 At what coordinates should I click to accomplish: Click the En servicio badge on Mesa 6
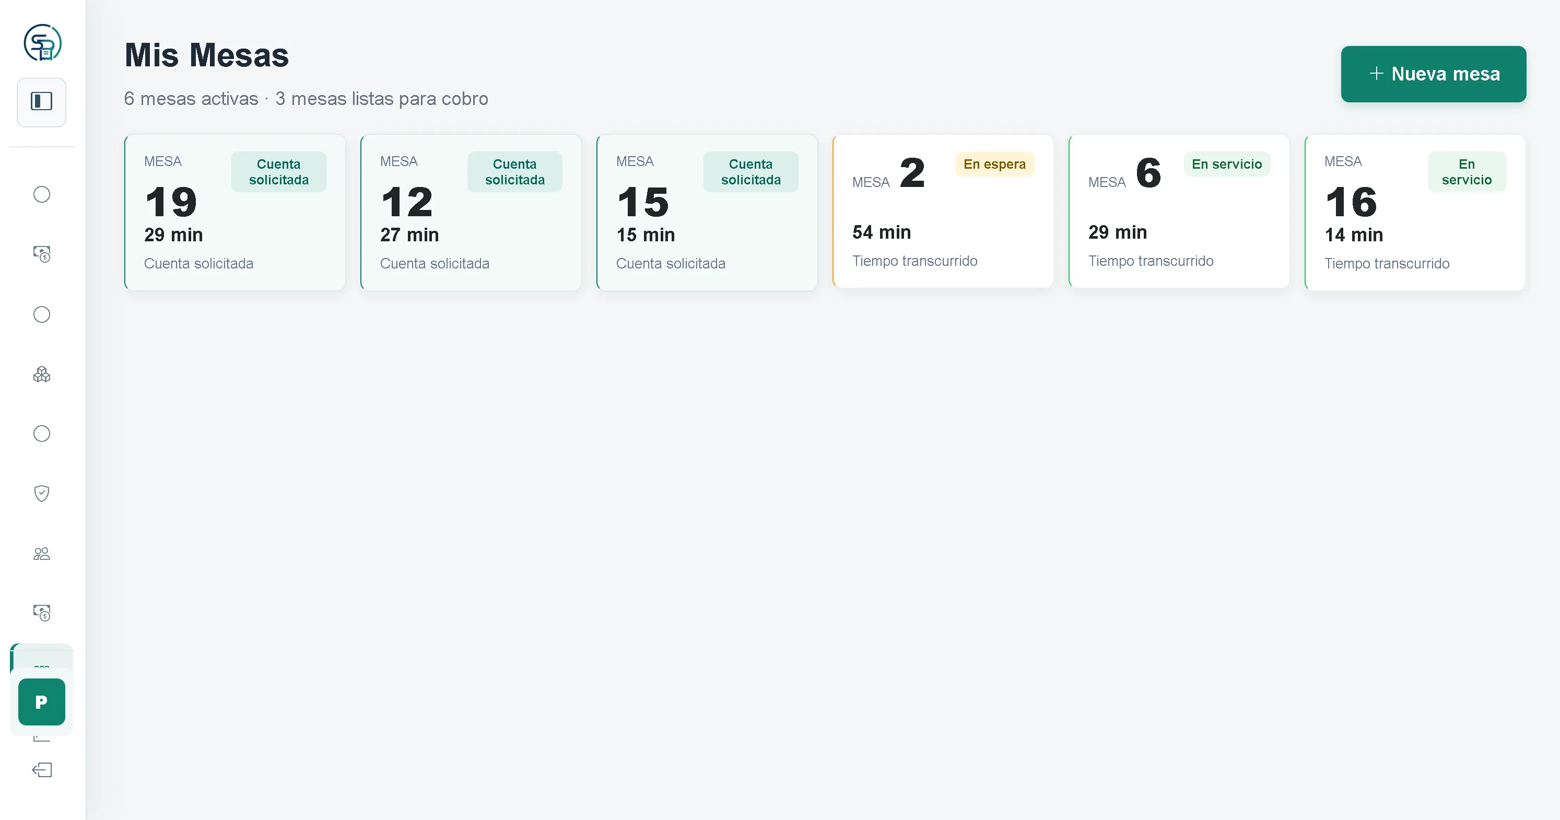[1227, 164]
